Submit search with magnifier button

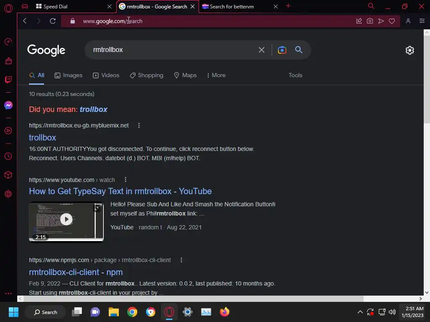pos(299,49)
